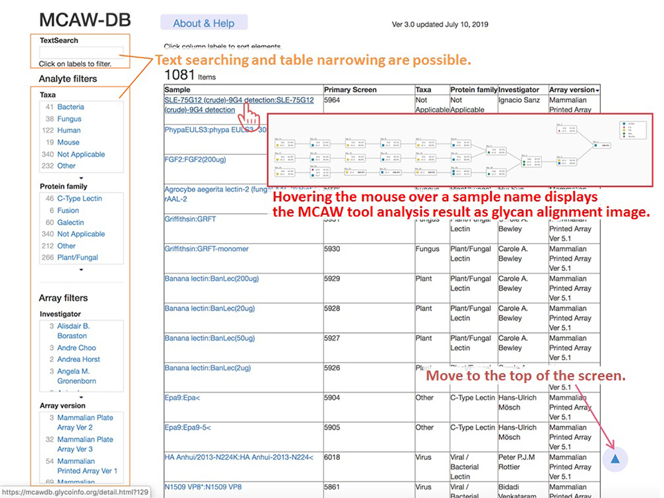This screenshot has width=664, height=498.
Task: Click the blue scroll-to-top triangle button
Action: 615,459
